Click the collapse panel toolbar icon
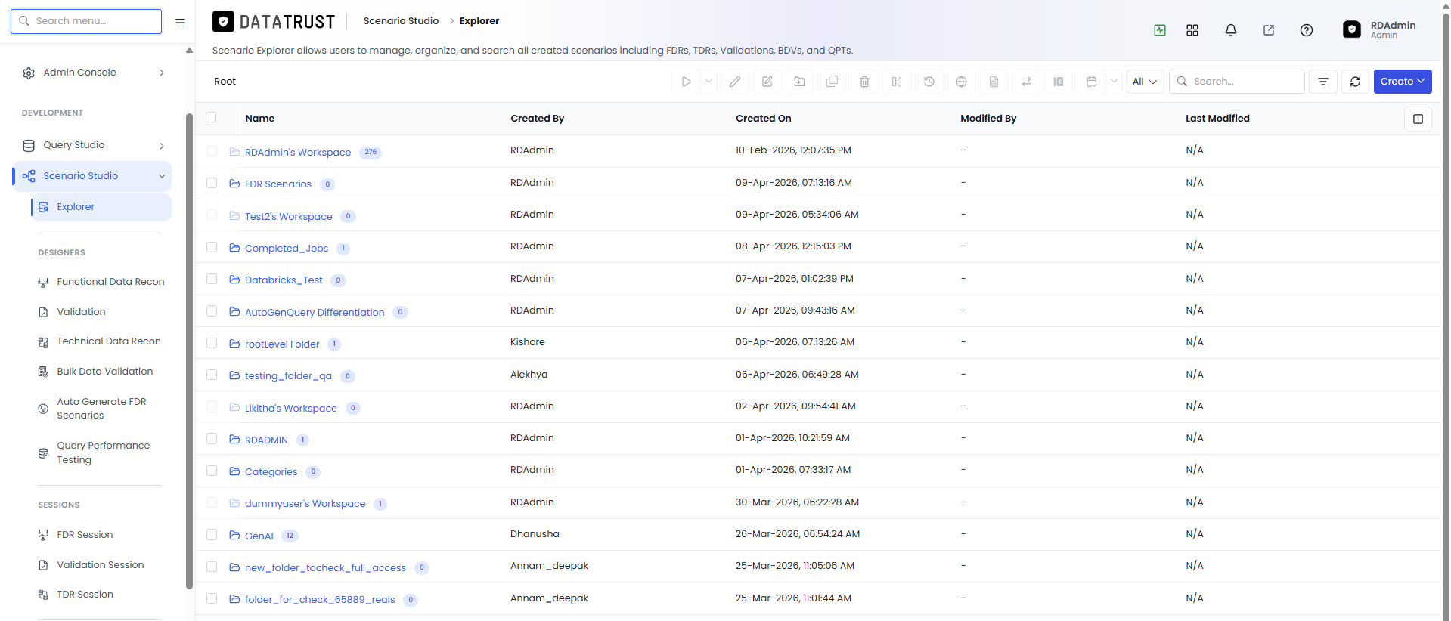Screen dimensions: 1451x621 point(1059,82)
